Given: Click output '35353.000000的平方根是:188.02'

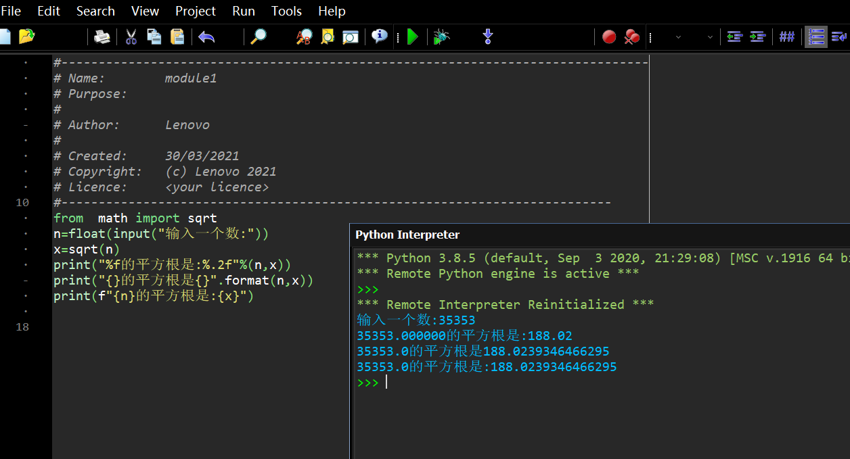Looking at the screenshot, I should pyautogui.click(x=465, y=335).
